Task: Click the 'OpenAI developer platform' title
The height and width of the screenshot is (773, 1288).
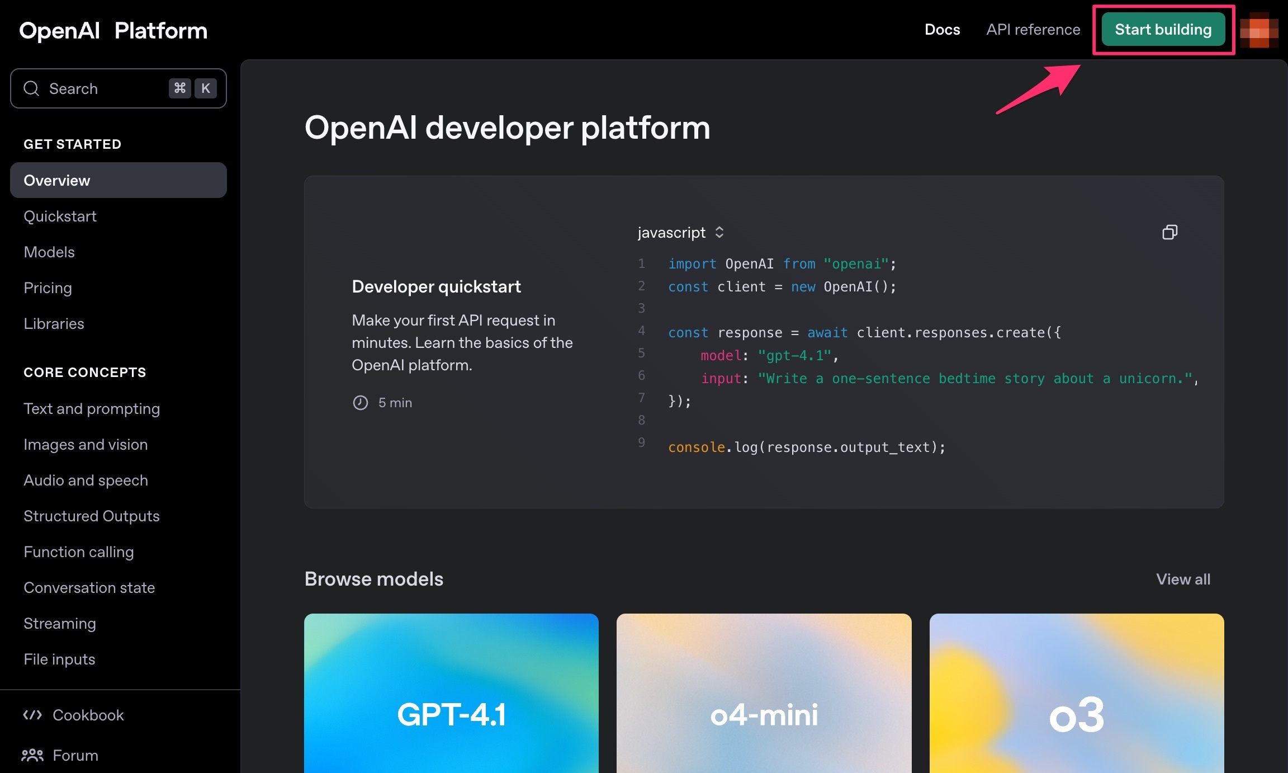Action: click(508, 128)
